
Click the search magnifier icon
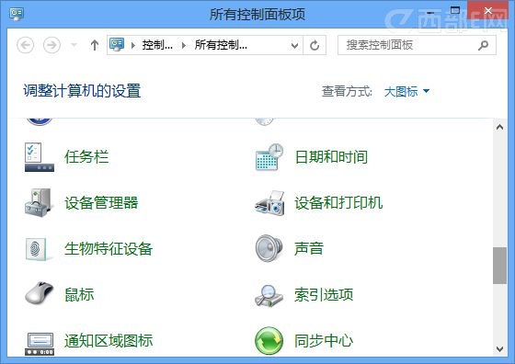(x=483, y=45)
